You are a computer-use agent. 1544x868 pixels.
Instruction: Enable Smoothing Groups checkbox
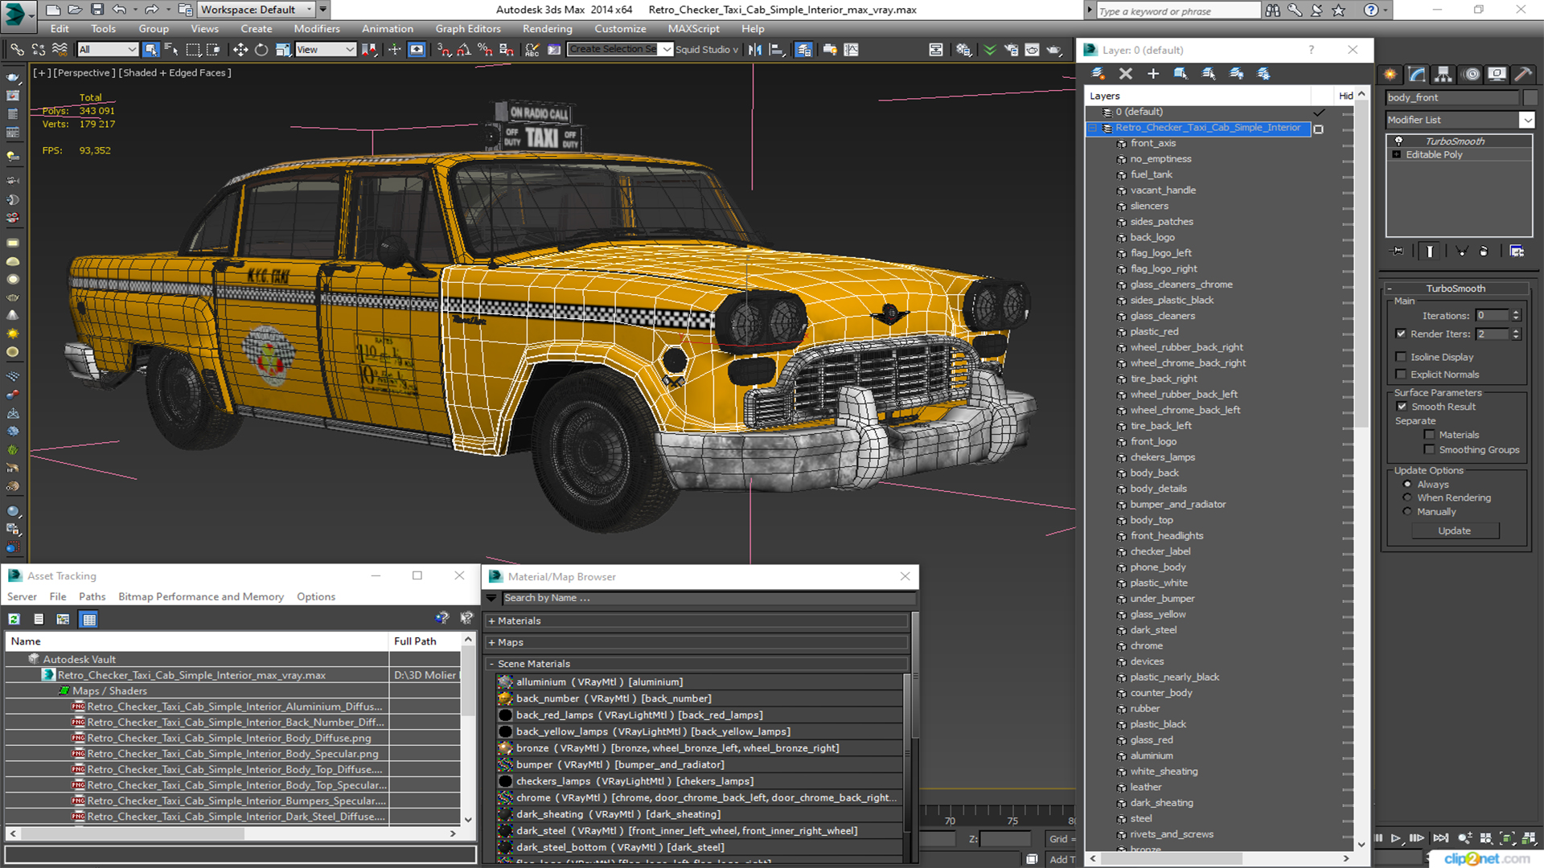click(1429, 450)
